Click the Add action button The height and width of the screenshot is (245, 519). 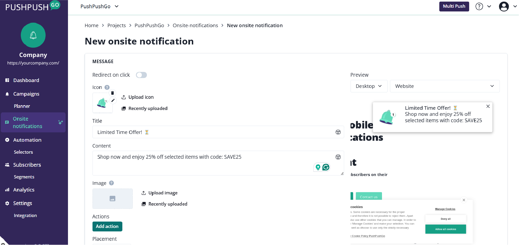[107, 226]
